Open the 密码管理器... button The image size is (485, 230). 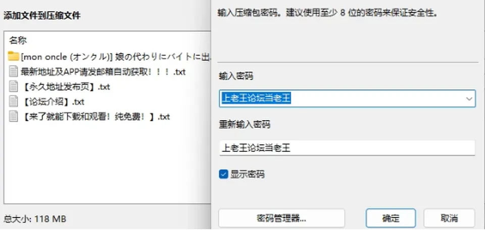click(x=281, y=218)
